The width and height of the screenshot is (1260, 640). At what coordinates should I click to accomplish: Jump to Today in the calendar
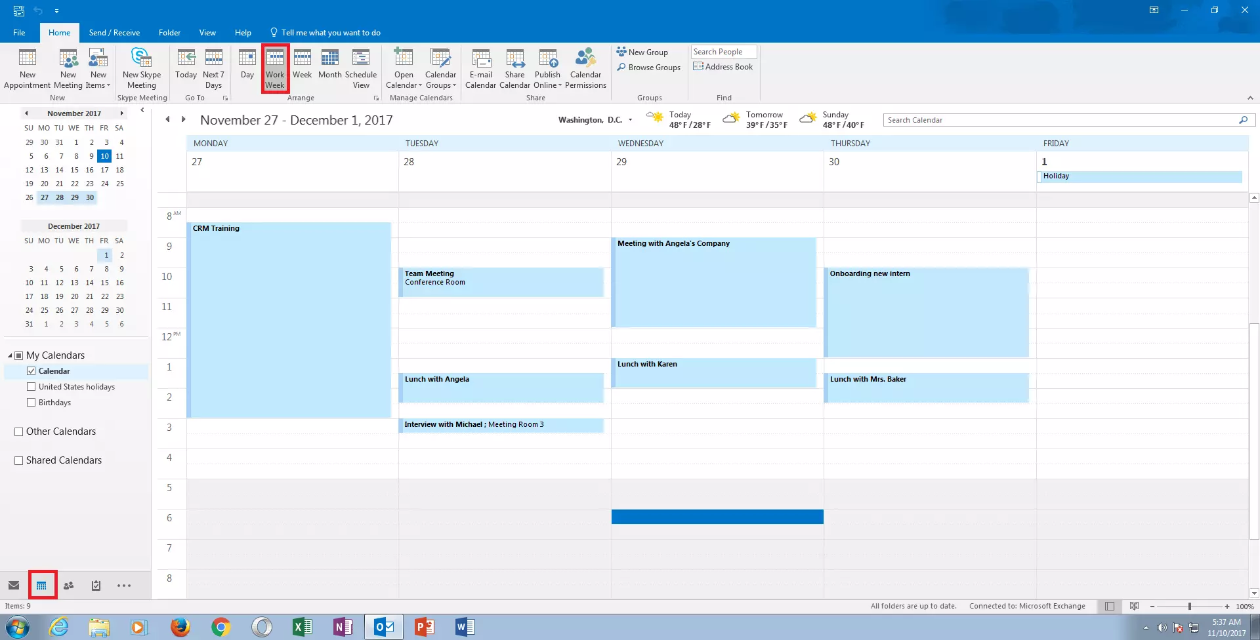[x=186, y=68]
